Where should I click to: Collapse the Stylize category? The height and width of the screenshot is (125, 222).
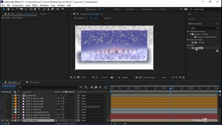coord(188,45)
